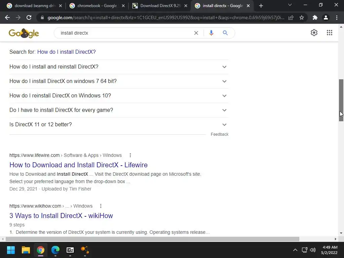This screenshot has width=344, height=258.
Task: Open How to Download and Install DirectX - Lifewire
Action: pyautogui.click(x=79, y=165)
